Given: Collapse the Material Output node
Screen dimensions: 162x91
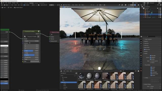Looking at the screenshot, I should click(x=51, y=32).
